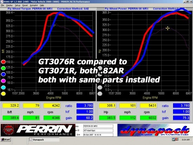Click the blue run color dot

tap(3, 74)
